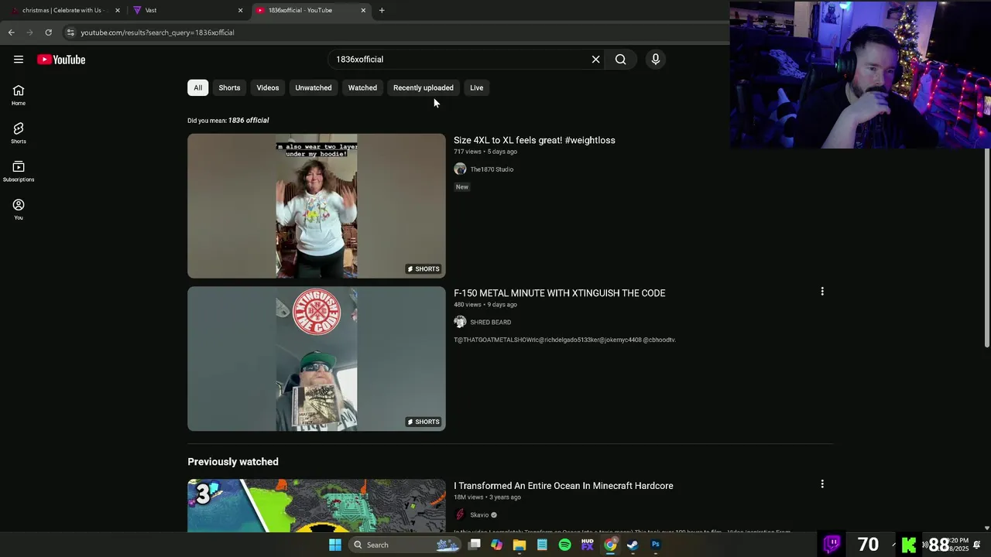991x557 pixels.
Task: Open SHRED BEARD channel avatar
Action: tap(460, 322)
